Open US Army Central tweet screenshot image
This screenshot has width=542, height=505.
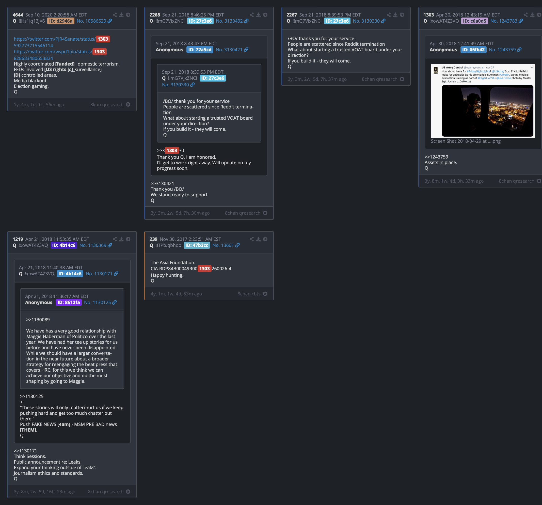483,101
